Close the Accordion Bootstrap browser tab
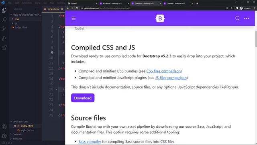 point(128,4)
